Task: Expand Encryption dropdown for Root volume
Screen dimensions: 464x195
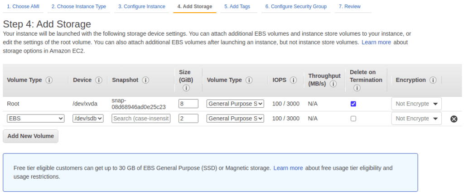Action: [x=416, y=104]
